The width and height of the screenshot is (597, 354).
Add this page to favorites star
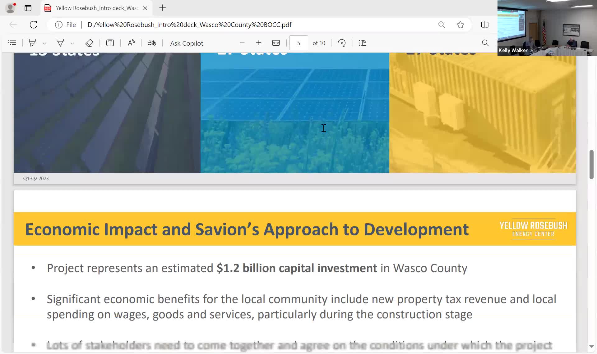[460, 25]
